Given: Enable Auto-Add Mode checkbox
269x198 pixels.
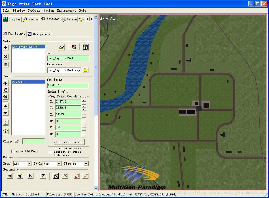Looking at the screenshot, I should (13, 151).
